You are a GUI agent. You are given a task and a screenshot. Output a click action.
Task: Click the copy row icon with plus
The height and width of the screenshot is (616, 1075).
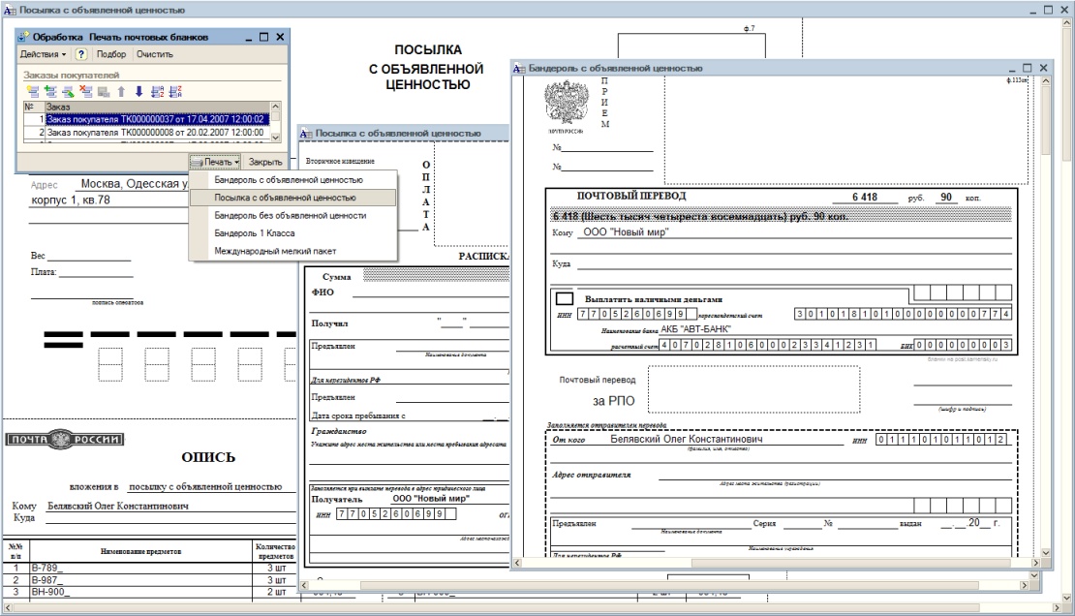click(50, 91)
